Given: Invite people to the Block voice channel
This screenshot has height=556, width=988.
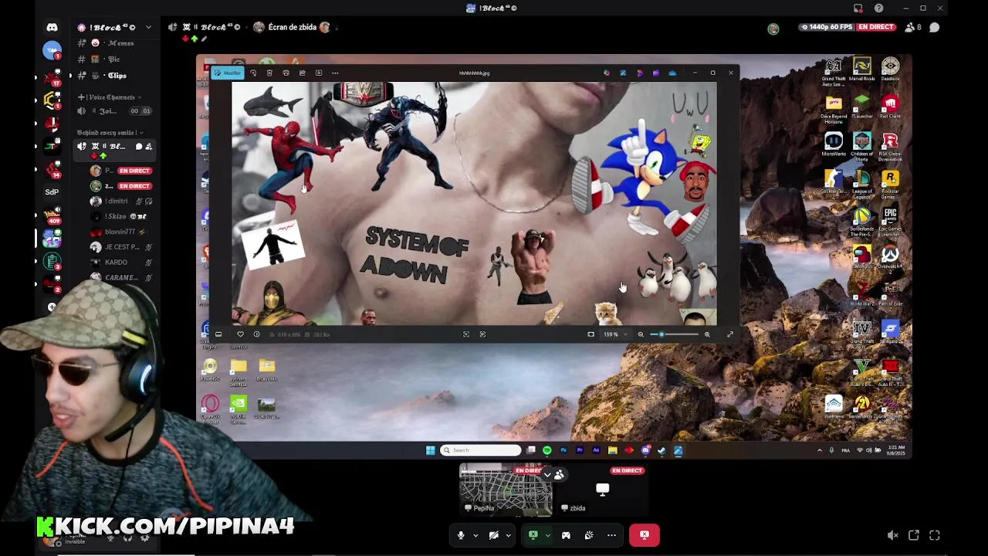Looking at the screenshot, I should (x=149, y=147).
